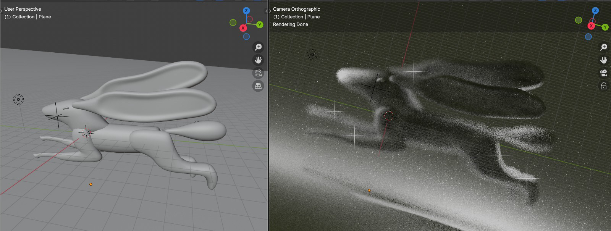Viewport: 611px width, 231px height.
Task: Switch perspective/orthographic with the grid icon
Action: (259, 86)
